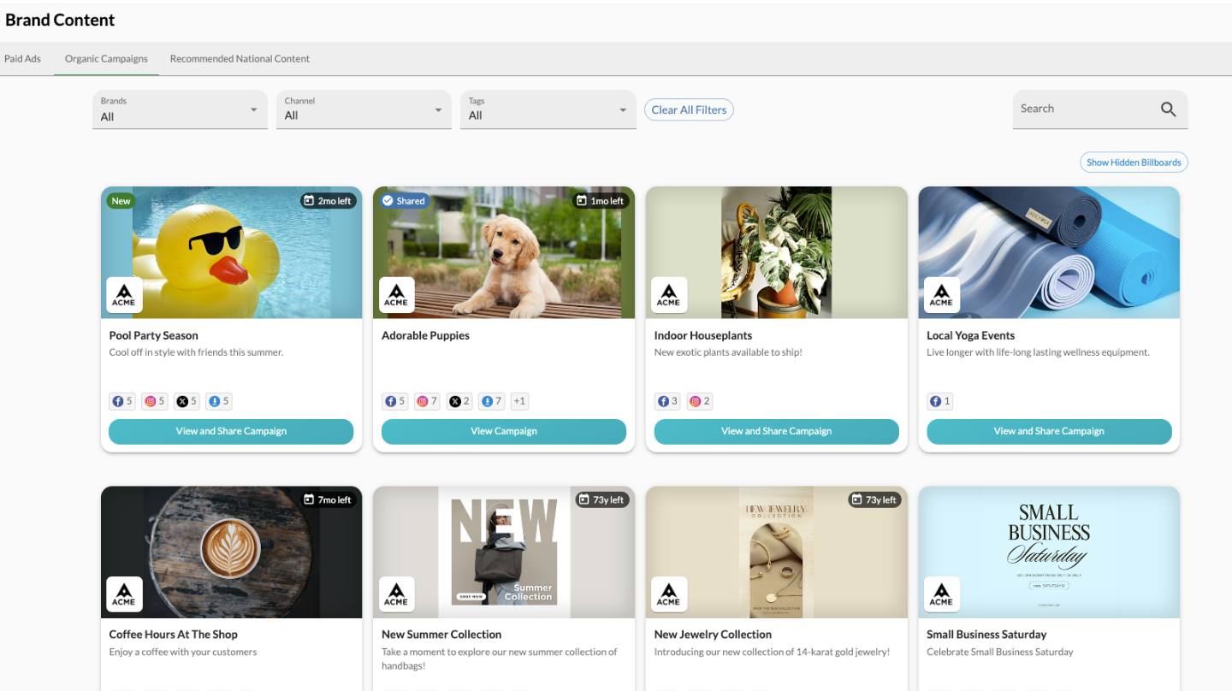1232x691 pixels.
Task: Click the Local Yoga Events title
Action: click(x=970, y=335)
